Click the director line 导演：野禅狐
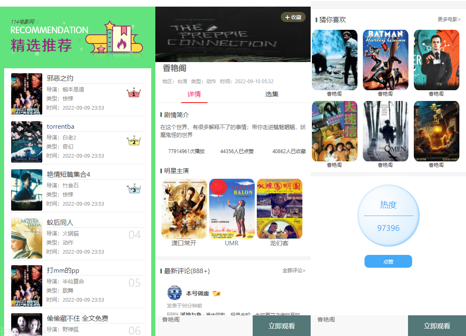 [63, 329]
